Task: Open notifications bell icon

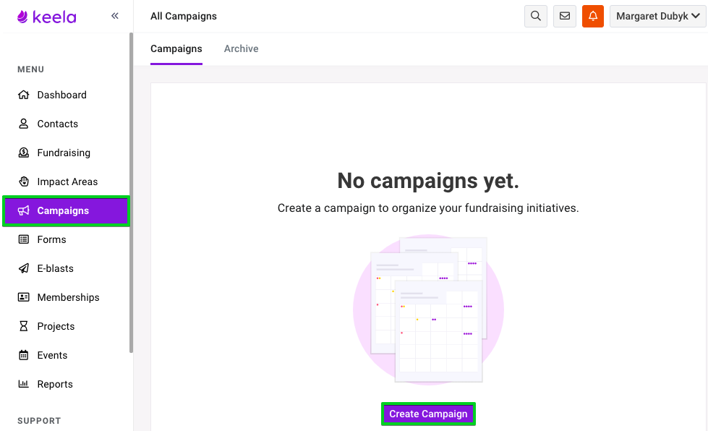Action: point(593,16)
